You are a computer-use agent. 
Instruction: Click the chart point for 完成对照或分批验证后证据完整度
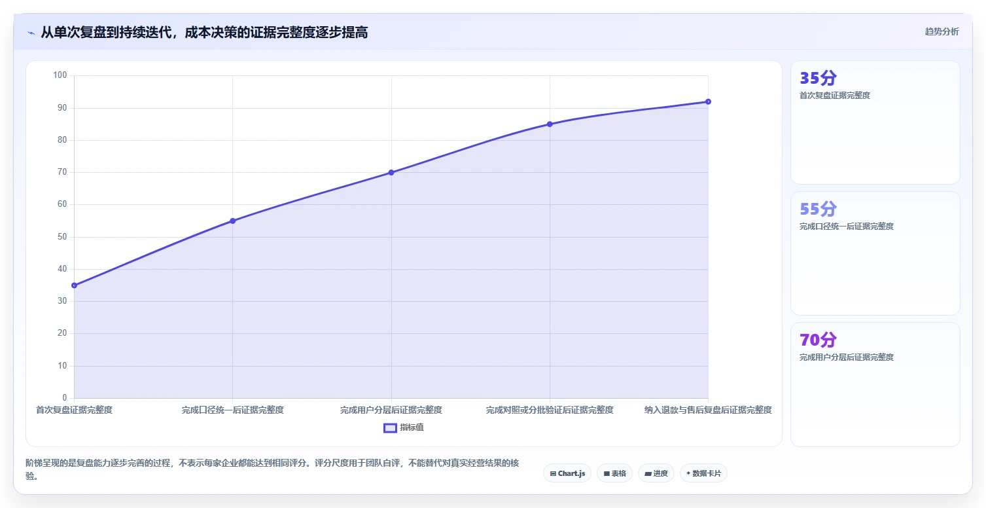[550, 124]
